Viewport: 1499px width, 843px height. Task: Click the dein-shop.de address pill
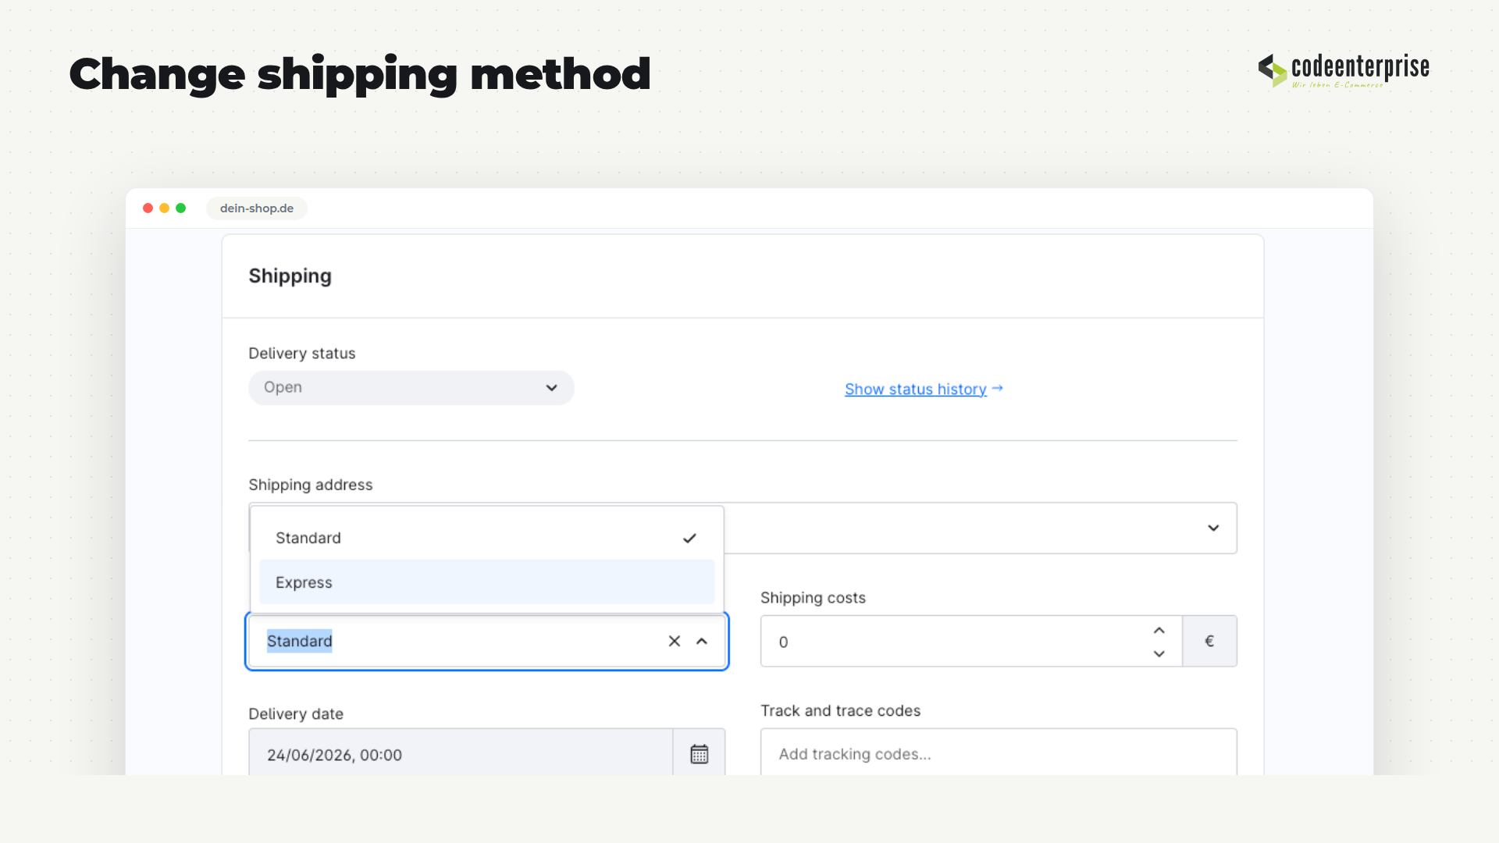[257, 208]
